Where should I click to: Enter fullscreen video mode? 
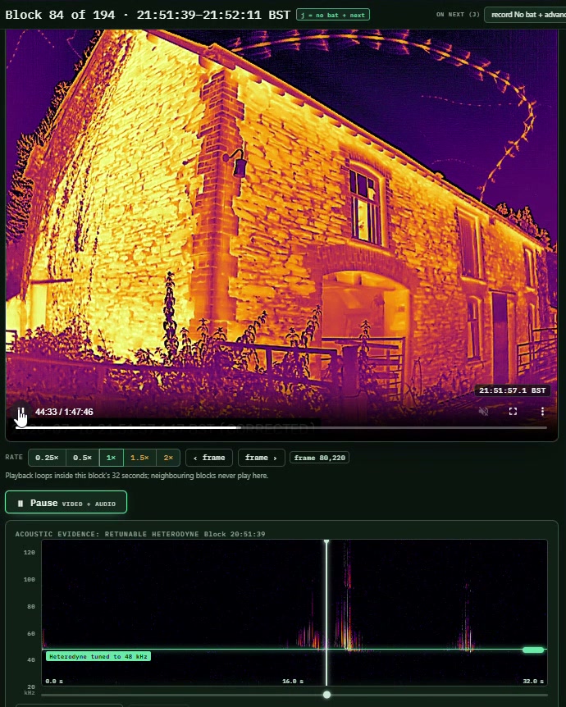(x=513, y=411)
